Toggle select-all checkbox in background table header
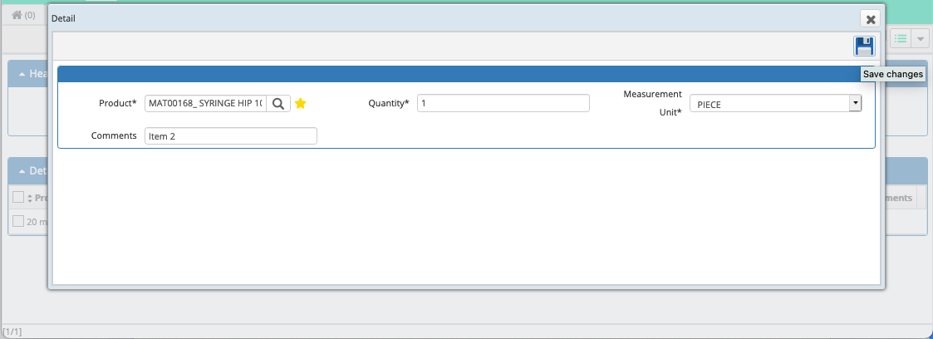The height and width of the screenshot is (339, 933). [18, 198]
